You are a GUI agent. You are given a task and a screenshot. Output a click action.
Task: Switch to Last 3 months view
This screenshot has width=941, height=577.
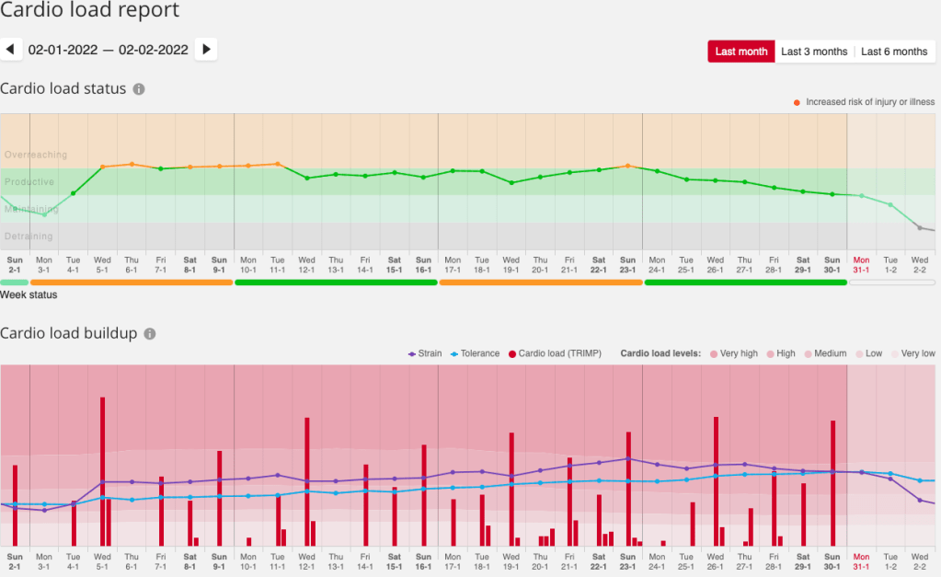814,52
